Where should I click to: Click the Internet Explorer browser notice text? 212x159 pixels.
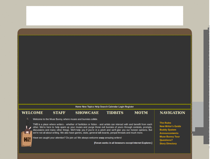pos(123,143)
